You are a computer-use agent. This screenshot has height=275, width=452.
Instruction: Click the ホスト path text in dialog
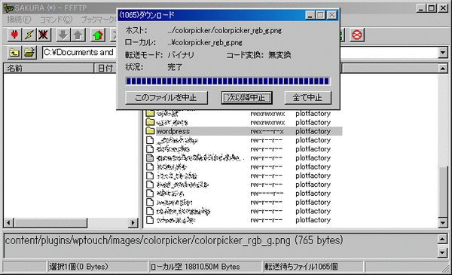pyautogui.click(x=224, y=31)
